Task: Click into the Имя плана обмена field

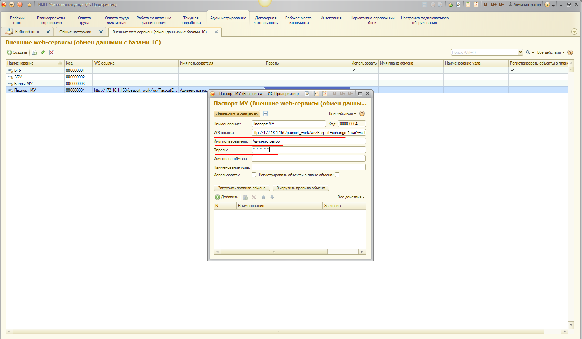Action: 308,159
